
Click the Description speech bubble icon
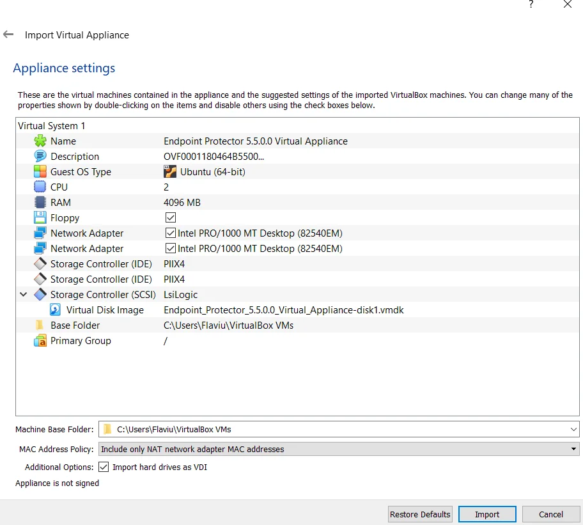[x=40, y=157]
